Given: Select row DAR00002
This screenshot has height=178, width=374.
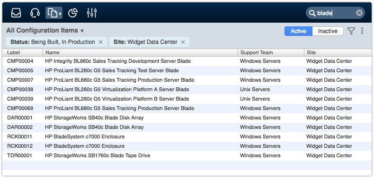Looking at the screenshot, I should coord(187,127).
